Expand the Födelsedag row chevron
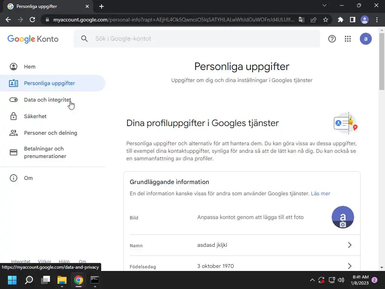Image resolution: width=385 pixels, height=289 pixels. 350,266
